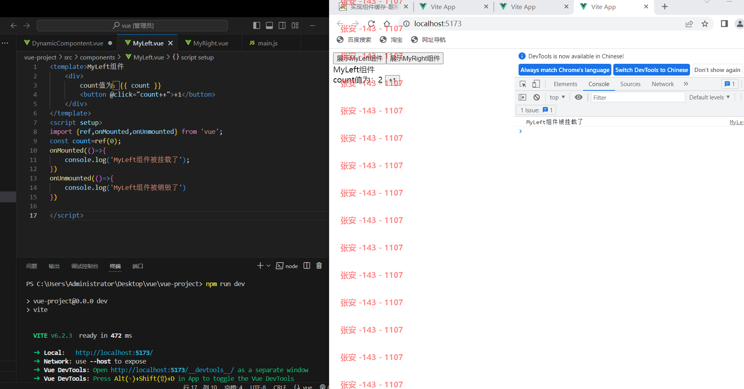Close the MyLeft.vue editor tab
Screen dimensions: 744x389
pyautogui.click(x=170, y=43)
